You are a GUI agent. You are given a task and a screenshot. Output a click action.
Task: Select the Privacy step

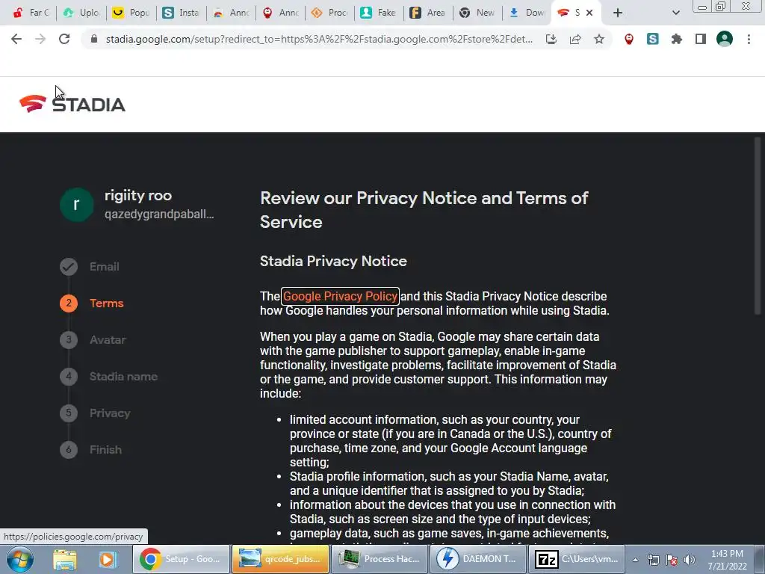[x=95, y=413]
